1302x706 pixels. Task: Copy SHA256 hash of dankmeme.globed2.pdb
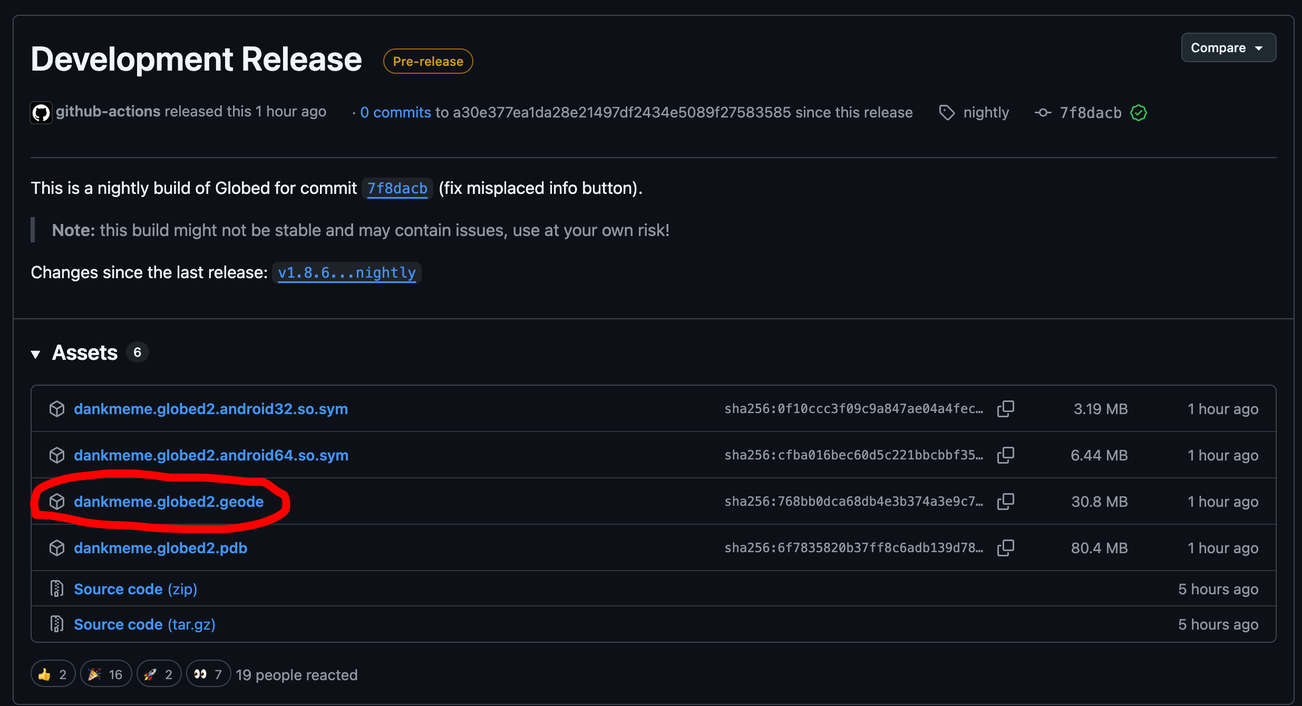pos(1005,548)
